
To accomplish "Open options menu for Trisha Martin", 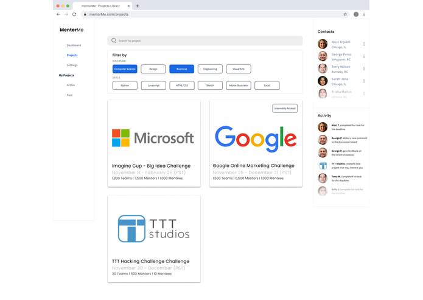I will tap(364, 94).
